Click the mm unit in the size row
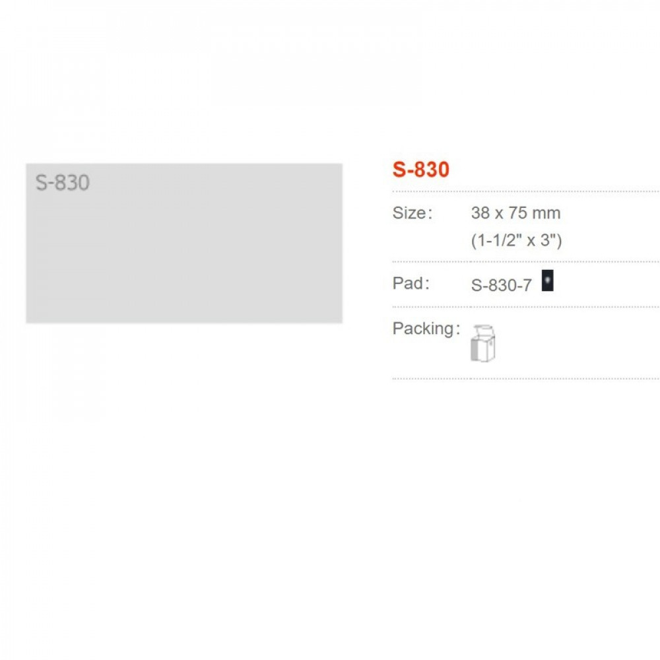 [546, 213]
